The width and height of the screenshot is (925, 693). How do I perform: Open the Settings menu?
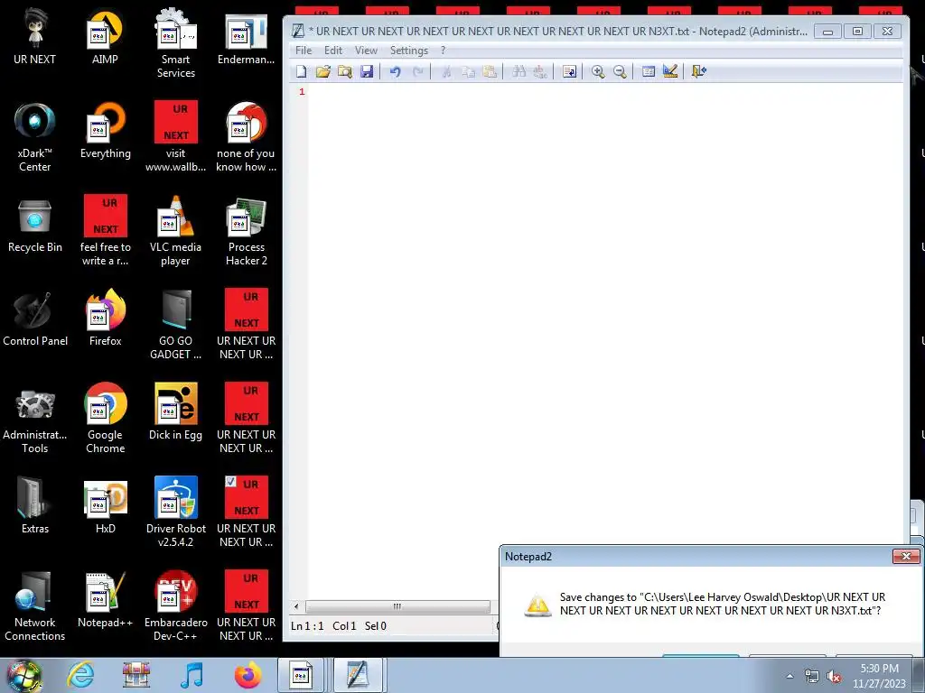tap(409, 51)
